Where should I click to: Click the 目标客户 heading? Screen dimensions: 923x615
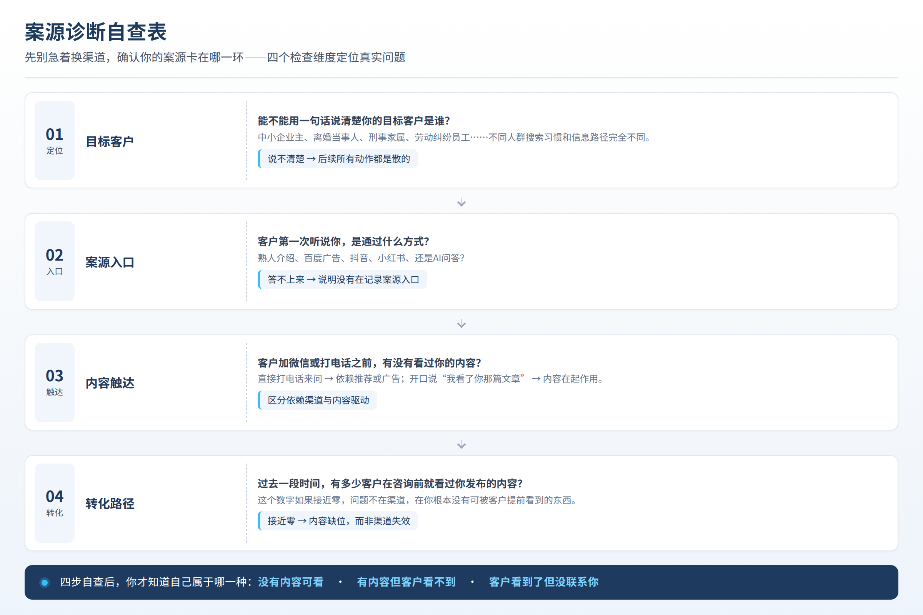110,141
